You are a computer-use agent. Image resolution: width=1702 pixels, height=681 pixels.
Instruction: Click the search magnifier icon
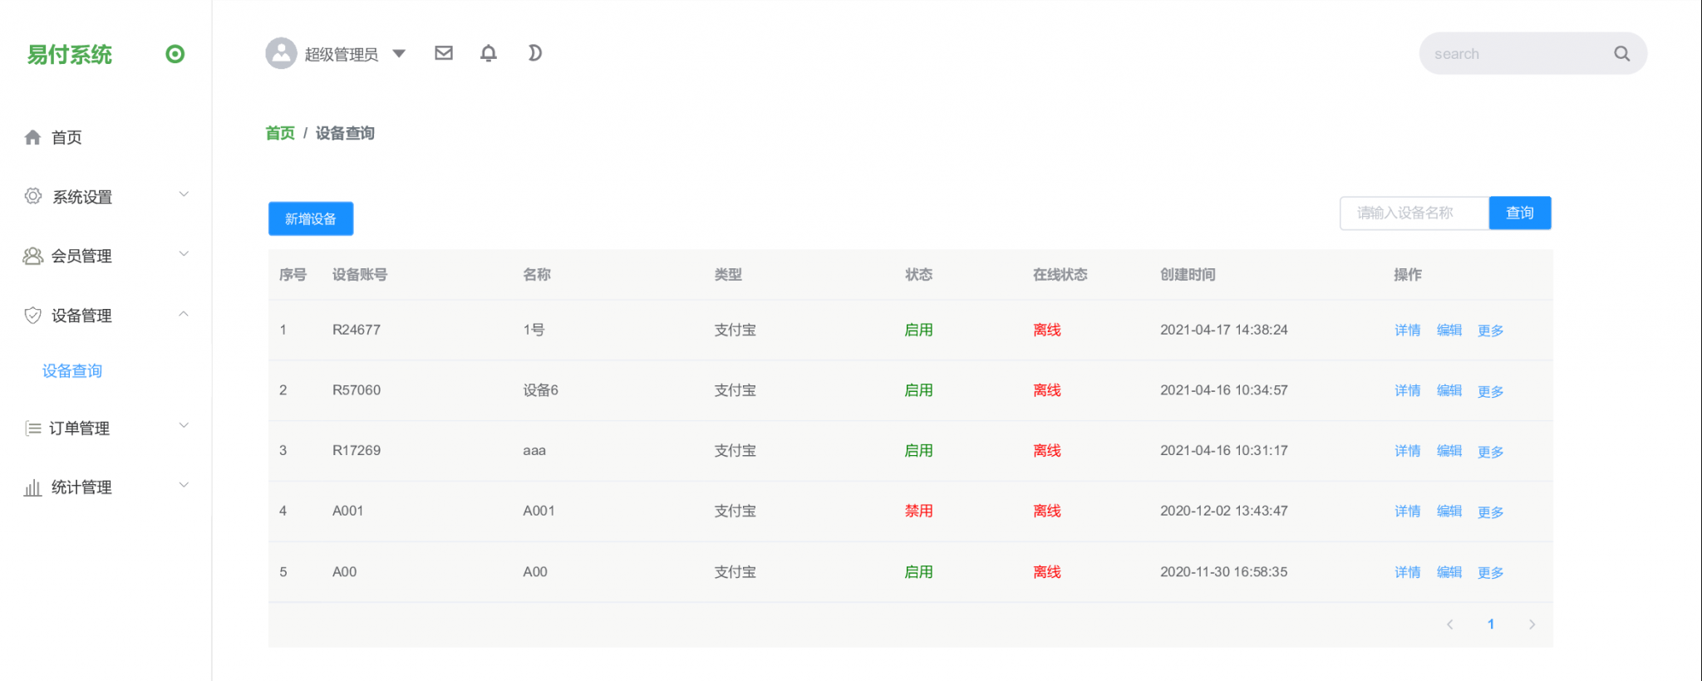point(1621,54)
